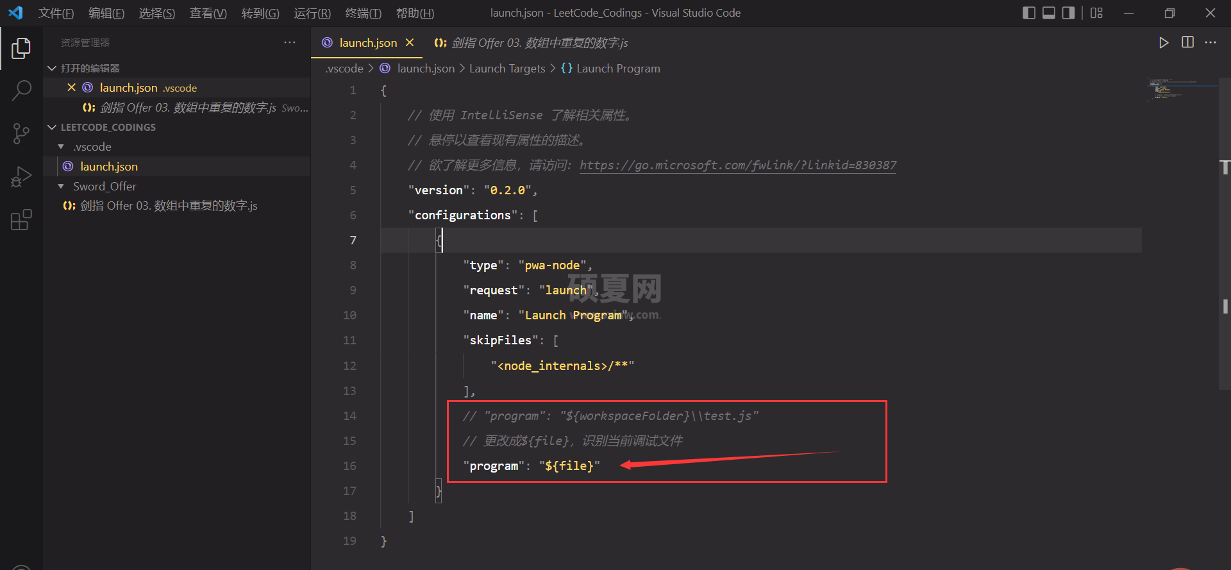This screenshot has width=1231, height=570.
Task: Click the "${file}" value text
Action: pos(569,466)
